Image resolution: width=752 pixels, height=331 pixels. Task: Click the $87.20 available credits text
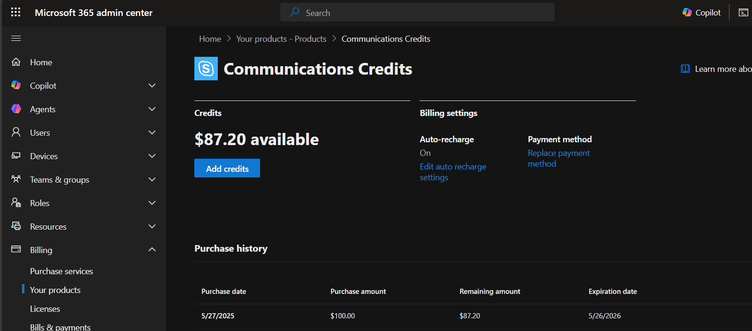(256, 139)
